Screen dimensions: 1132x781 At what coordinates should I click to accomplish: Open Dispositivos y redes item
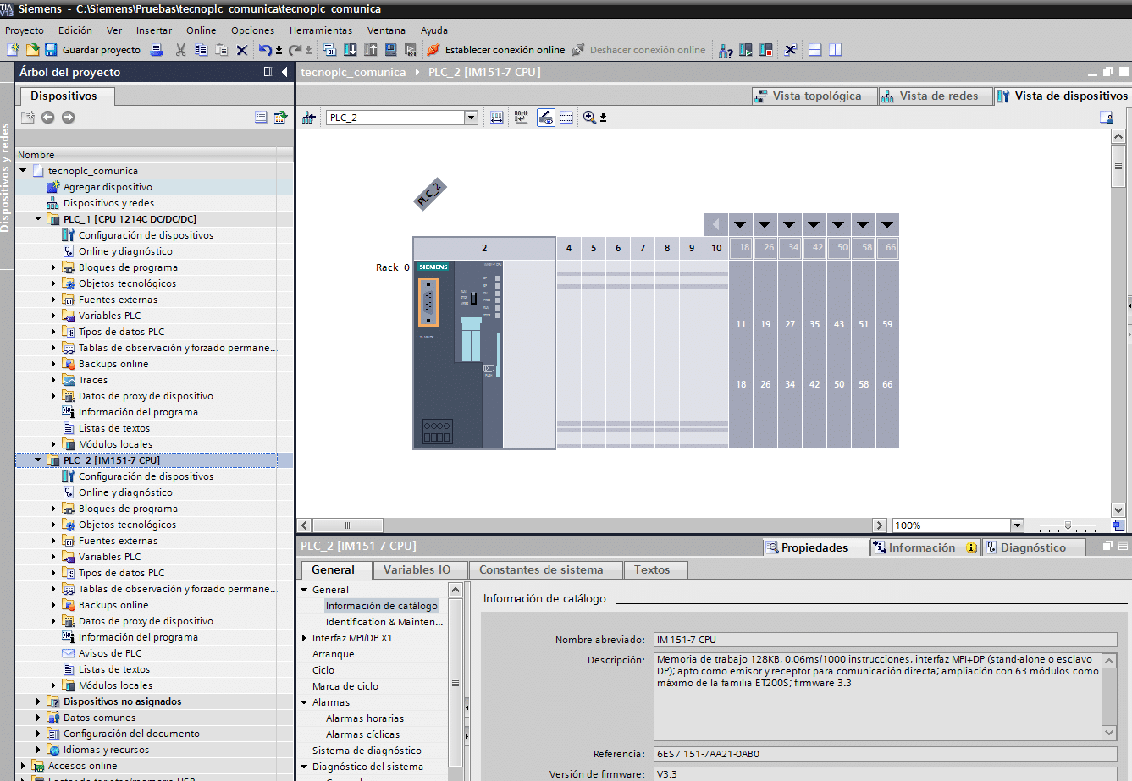(108, 203)
